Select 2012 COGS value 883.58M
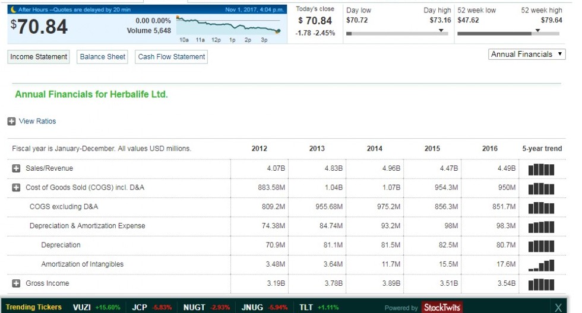Screen dimensions: 582x313 pyautogui.click(x=272, y=187)
